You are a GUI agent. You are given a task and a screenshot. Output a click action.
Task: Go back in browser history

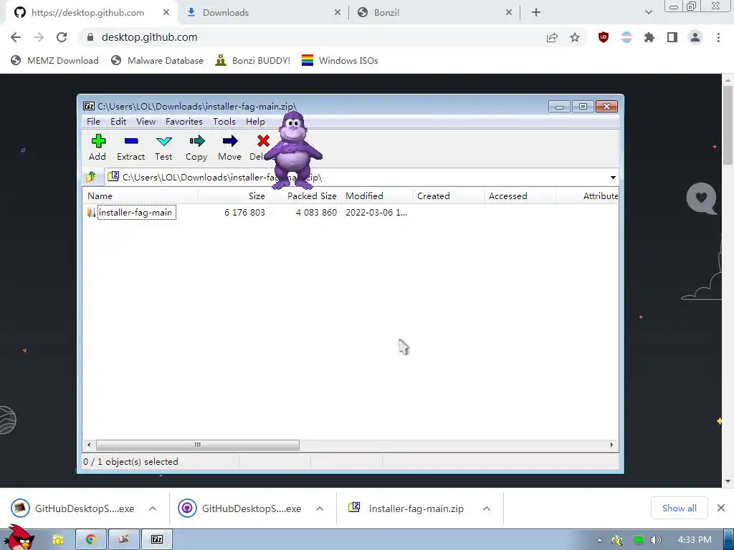coord(16,37)
